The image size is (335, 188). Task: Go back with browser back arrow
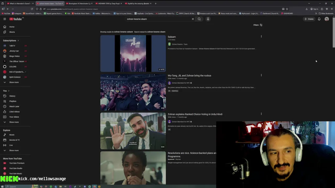tap(8, 9)
